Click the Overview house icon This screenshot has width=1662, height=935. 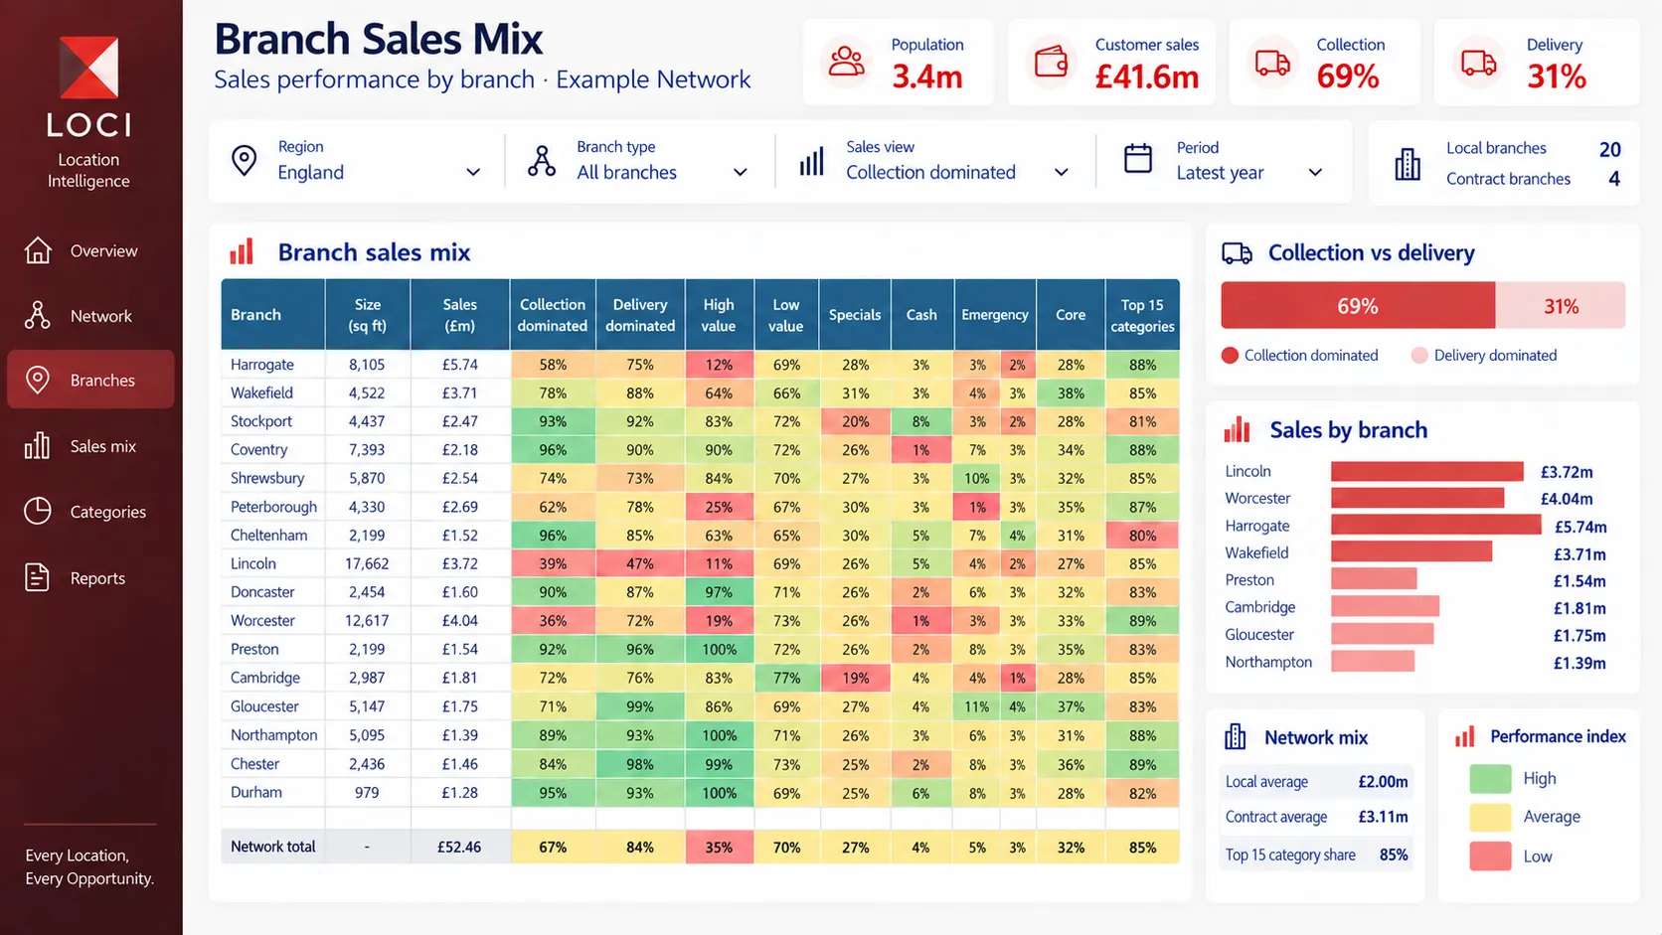coord(38,250)
